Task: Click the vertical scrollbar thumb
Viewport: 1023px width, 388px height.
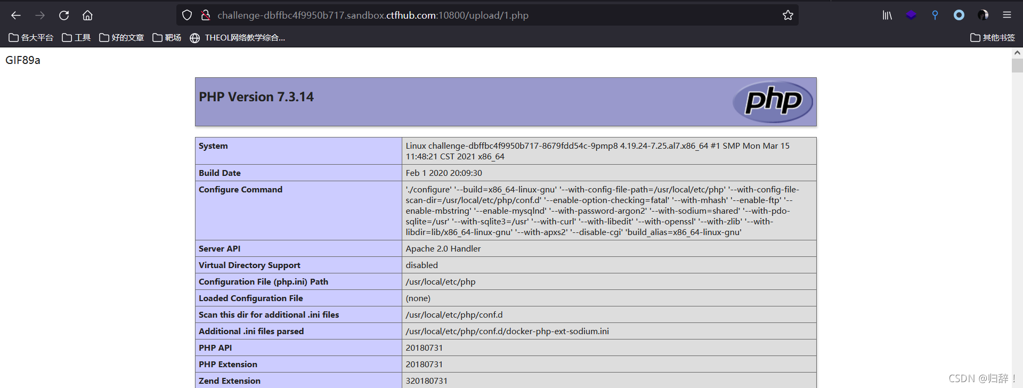Action: [1017, 66]
